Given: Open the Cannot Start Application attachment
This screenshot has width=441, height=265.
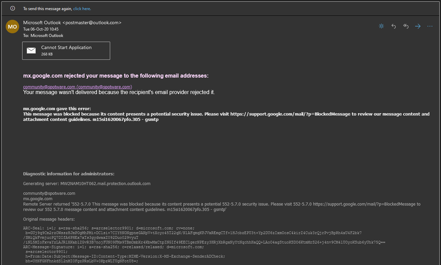Looking at the screenshot, I should click(66, 51).
